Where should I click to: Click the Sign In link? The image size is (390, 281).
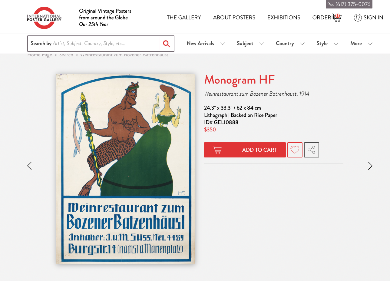[373, 18]
